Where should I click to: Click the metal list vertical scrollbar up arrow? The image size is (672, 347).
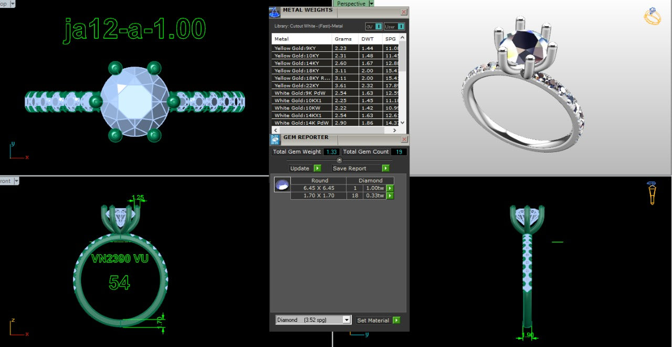[x=403, y=38]
